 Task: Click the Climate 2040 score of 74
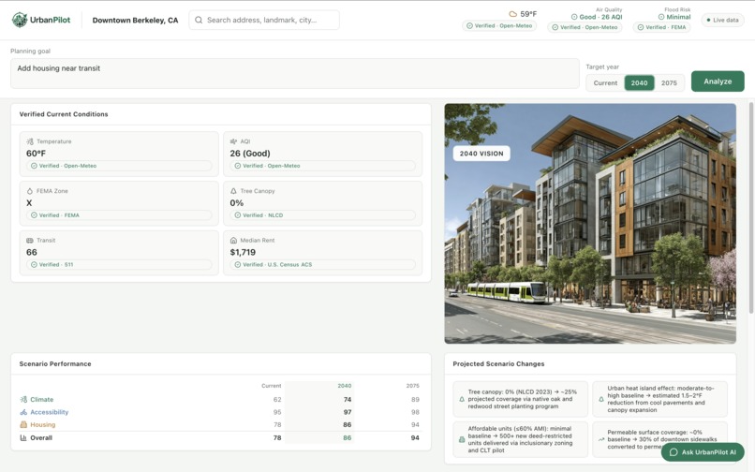[348, 399]
